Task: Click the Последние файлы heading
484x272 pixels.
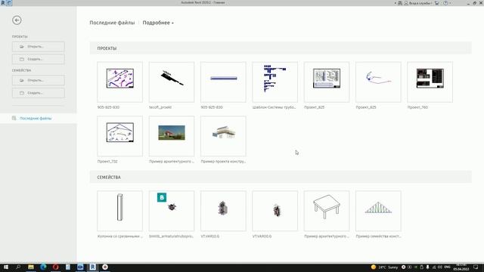Action: pyautogui.click(x=112, y=23)
